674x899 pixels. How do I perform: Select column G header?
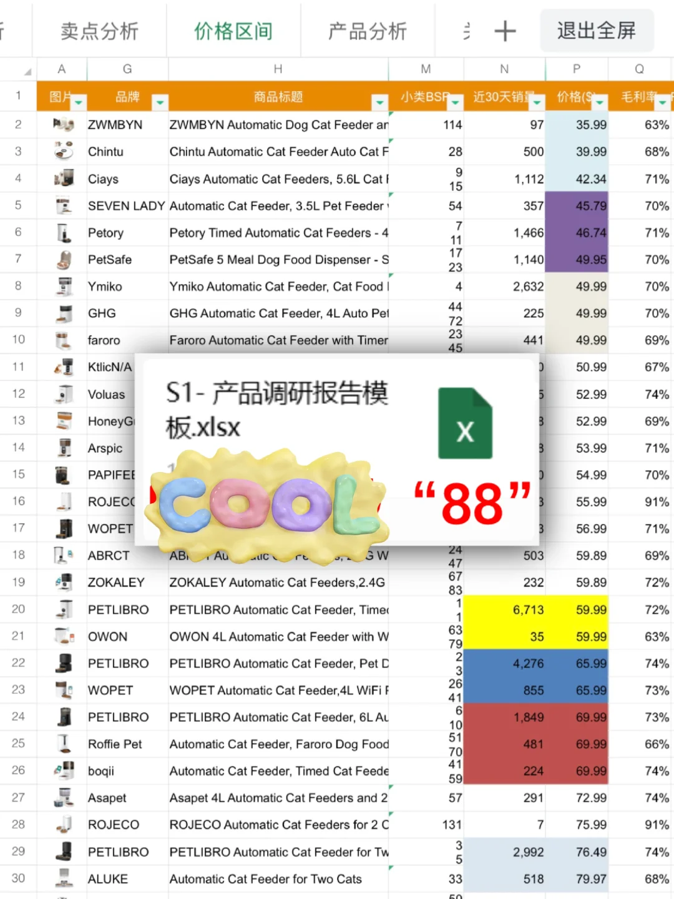[127, 69]
